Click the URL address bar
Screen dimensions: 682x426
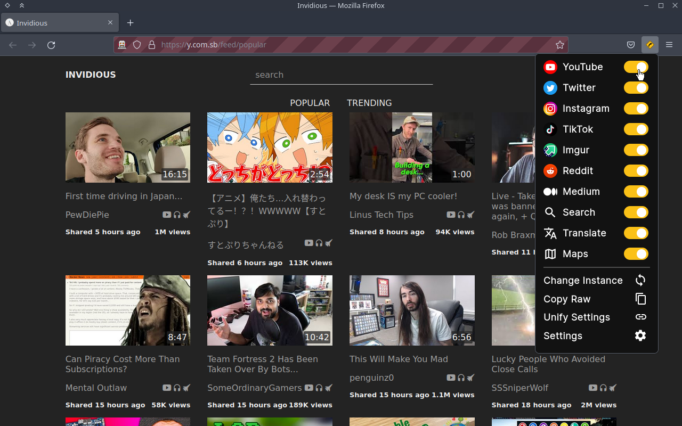341,45
